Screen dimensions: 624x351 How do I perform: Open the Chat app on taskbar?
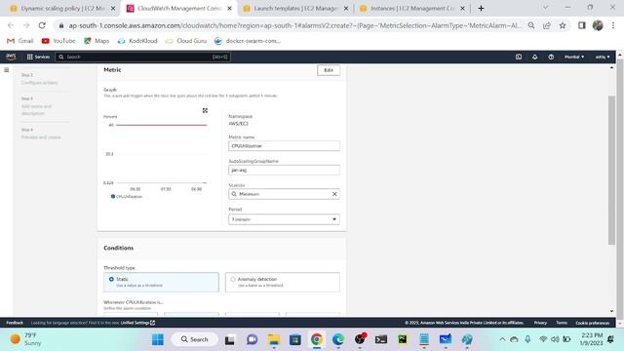click(x=252, y=339)
